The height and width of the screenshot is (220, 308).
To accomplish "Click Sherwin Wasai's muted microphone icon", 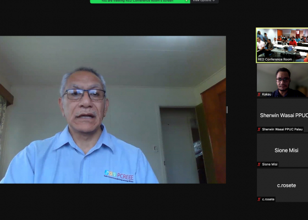I will click(259, 129).
